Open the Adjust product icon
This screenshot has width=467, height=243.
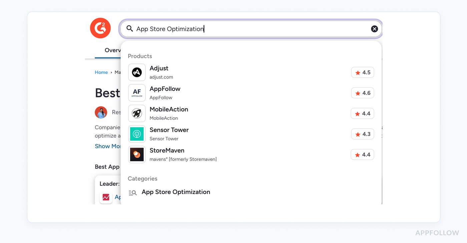137,72
